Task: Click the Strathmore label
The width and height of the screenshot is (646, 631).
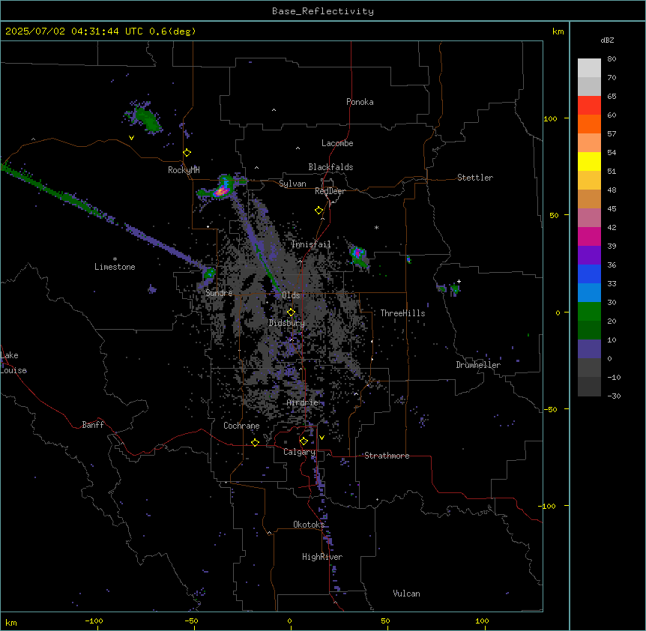Action: tap(387, 456)
